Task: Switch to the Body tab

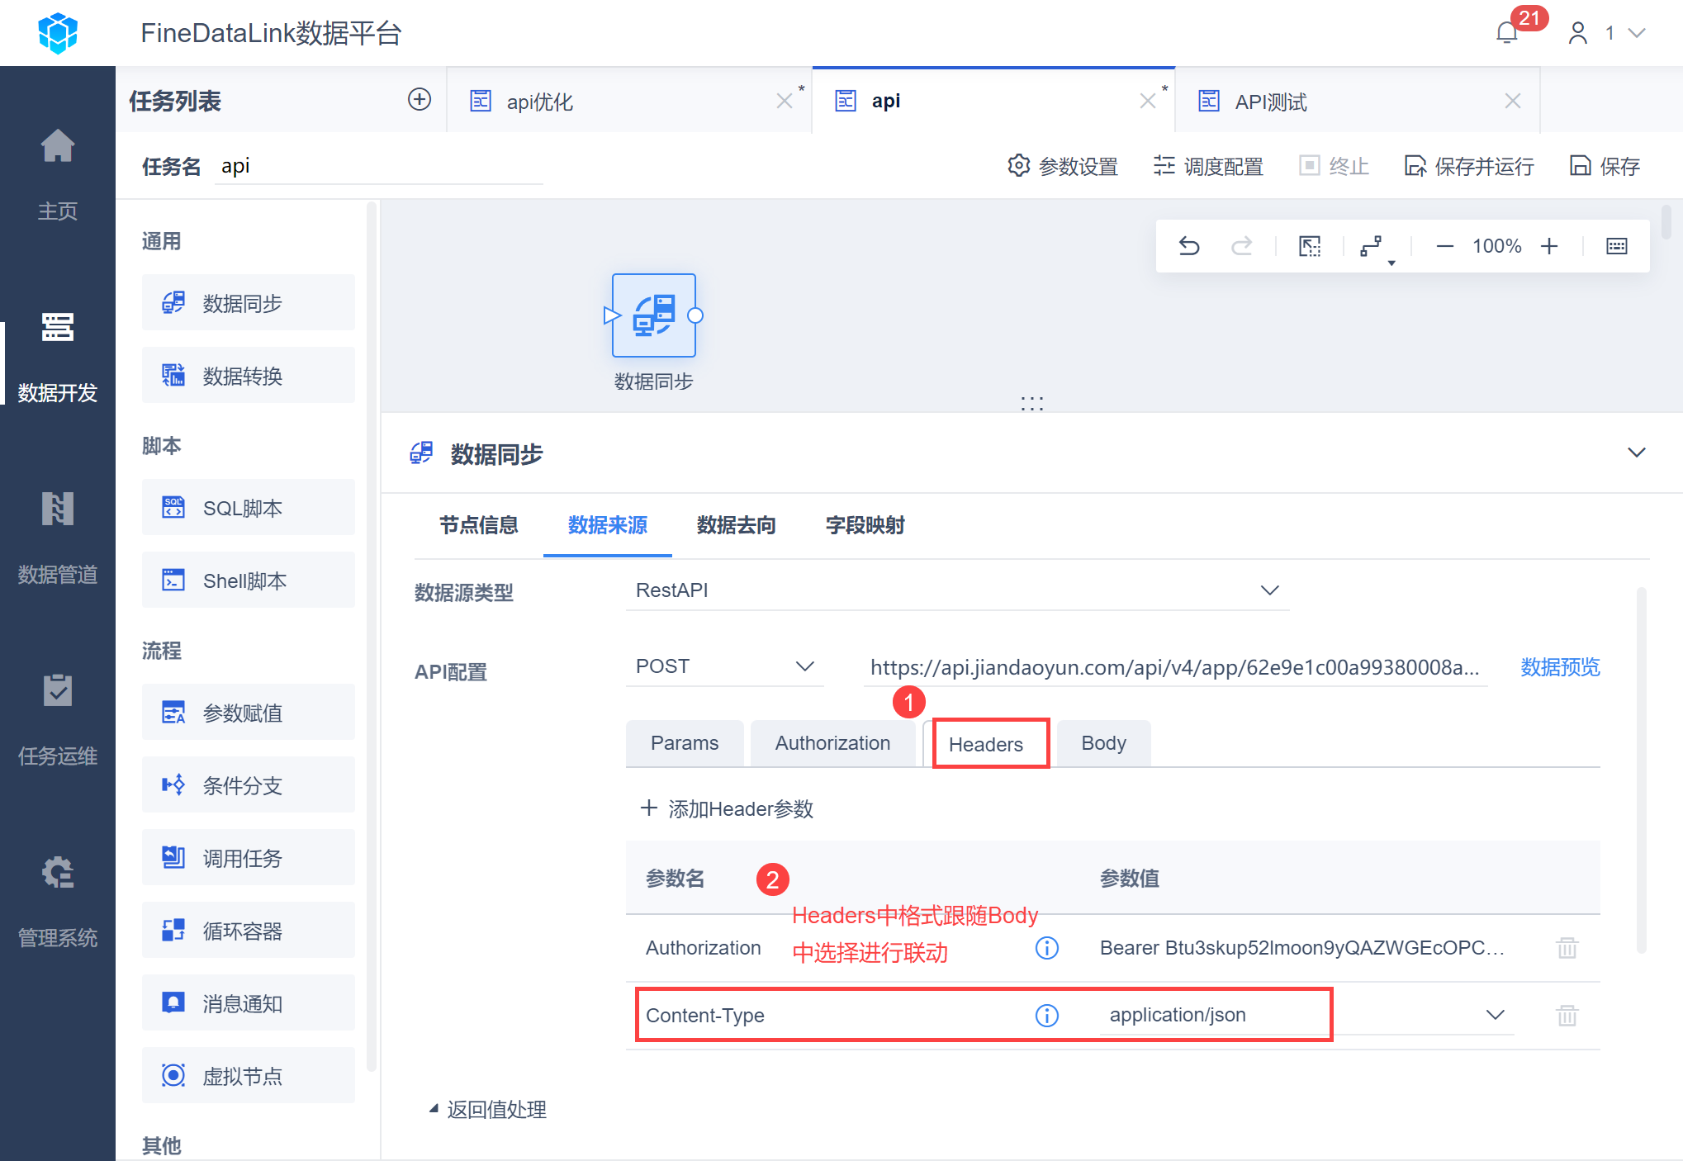Action: 1102,743
